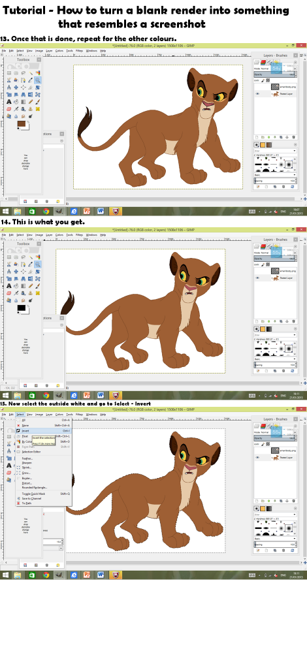Toggle Pasted Layer visibility eye in step 15

(257, 457)
